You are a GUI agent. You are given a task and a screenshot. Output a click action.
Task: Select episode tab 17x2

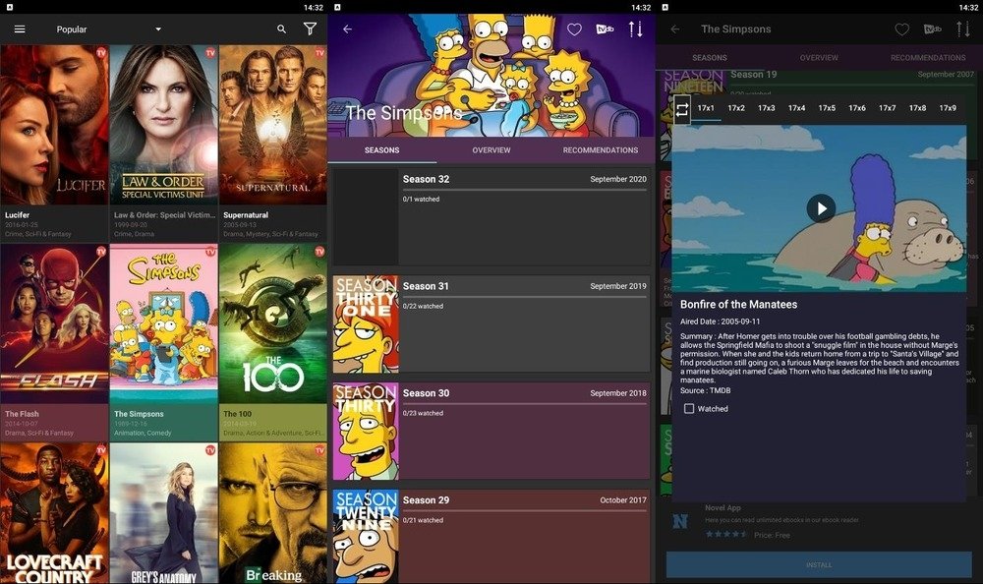point(736,108)
